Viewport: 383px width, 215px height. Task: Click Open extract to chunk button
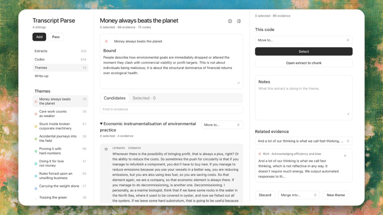(304, 63)
